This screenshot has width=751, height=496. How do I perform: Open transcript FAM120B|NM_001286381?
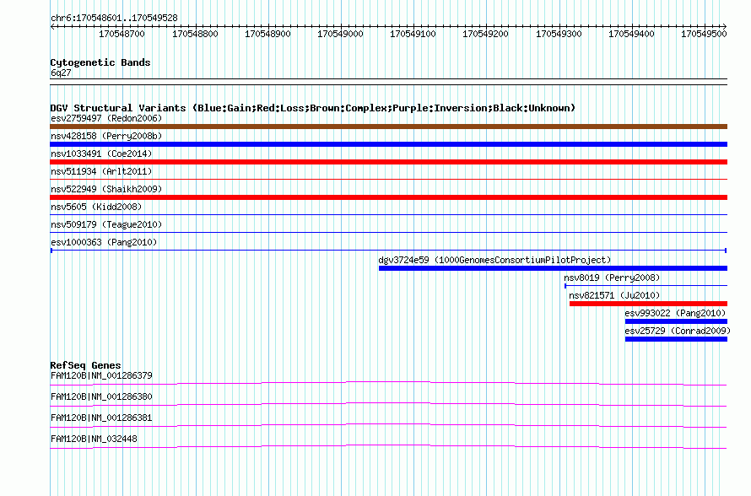[x=101, y=418]
